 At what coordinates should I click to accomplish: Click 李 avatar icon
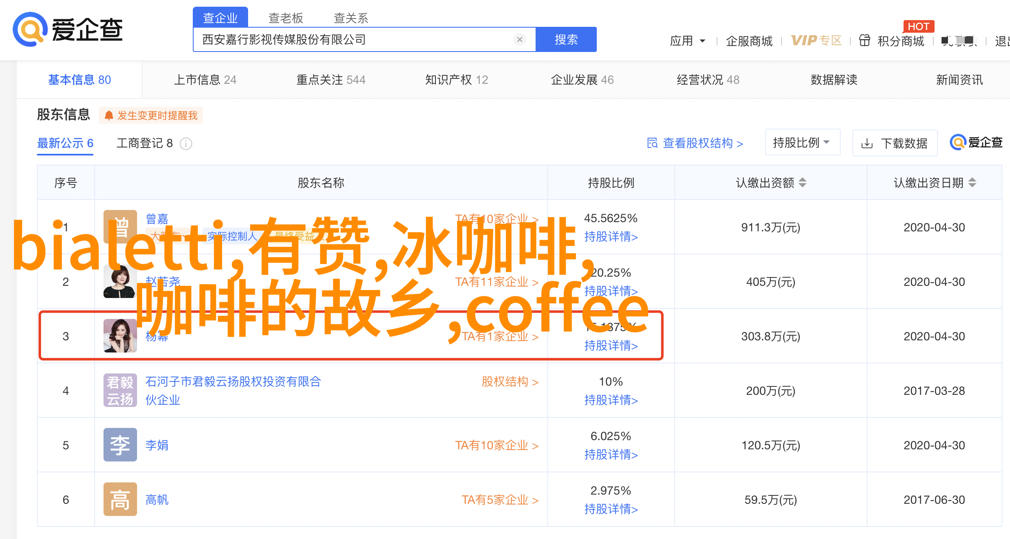(x=120, y=445)
